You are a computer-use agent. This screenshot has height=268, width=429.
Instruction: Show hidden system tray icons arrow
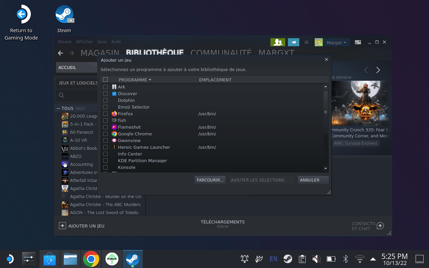[373, 259]
